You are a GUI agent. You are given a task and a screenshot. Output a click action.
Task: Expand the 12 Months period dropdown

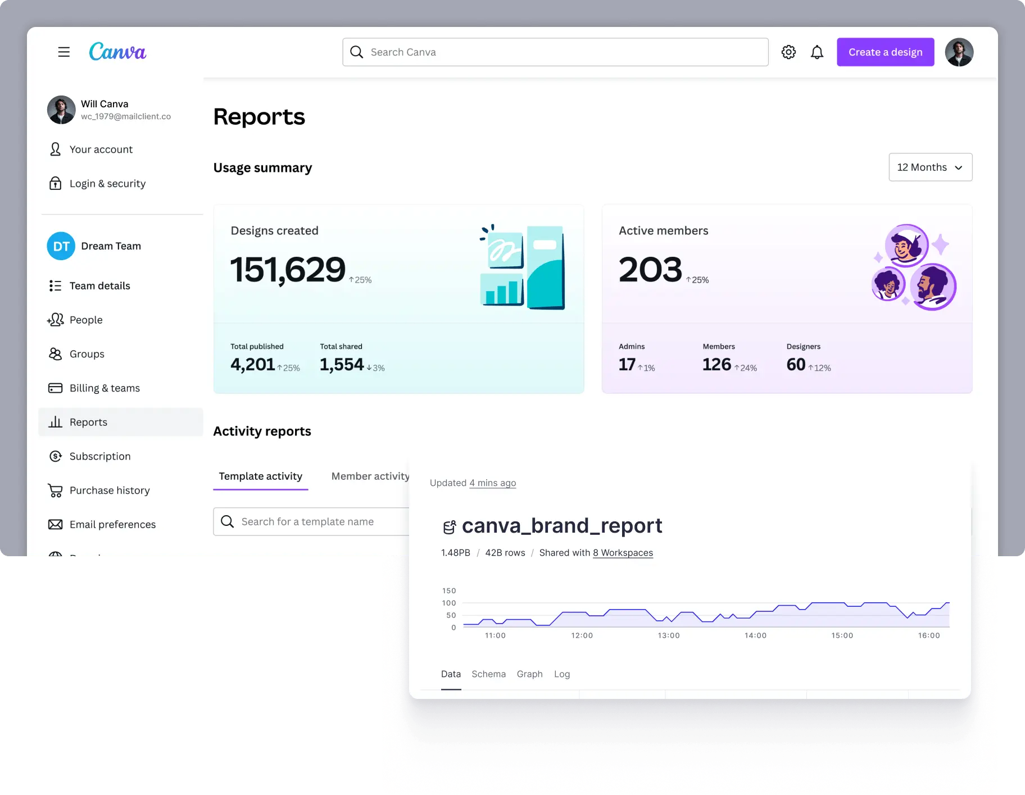(930, 167)
